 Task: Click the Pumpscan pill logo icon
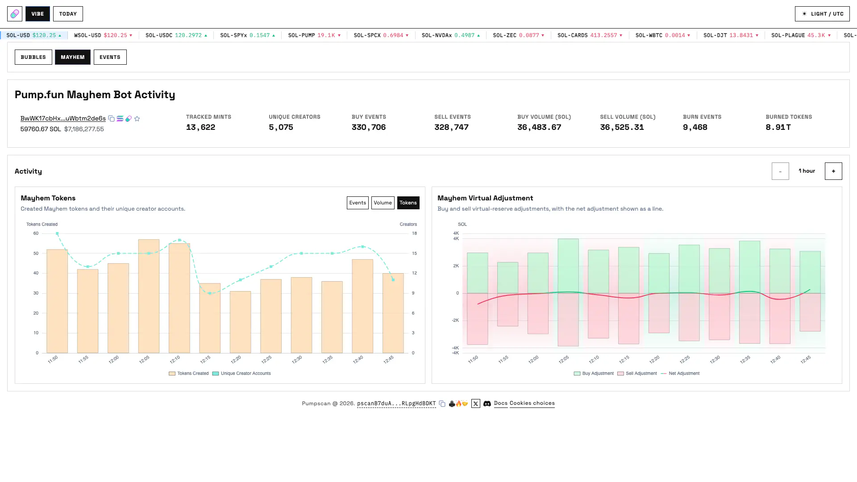pos(15,14)
